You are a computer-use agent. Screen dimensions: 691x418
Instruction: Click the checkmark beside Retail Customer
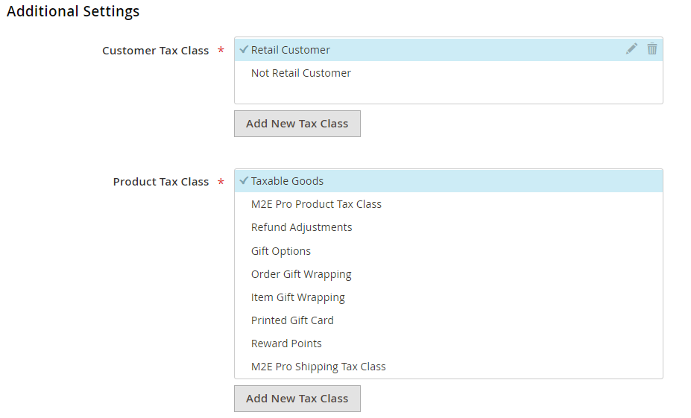point(244,49)
